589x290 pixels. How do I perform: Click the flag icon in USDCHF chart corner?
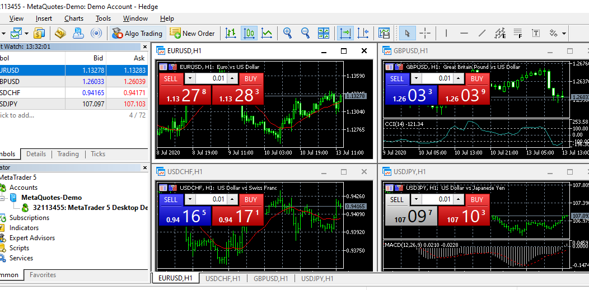click(x=172, y=188)
